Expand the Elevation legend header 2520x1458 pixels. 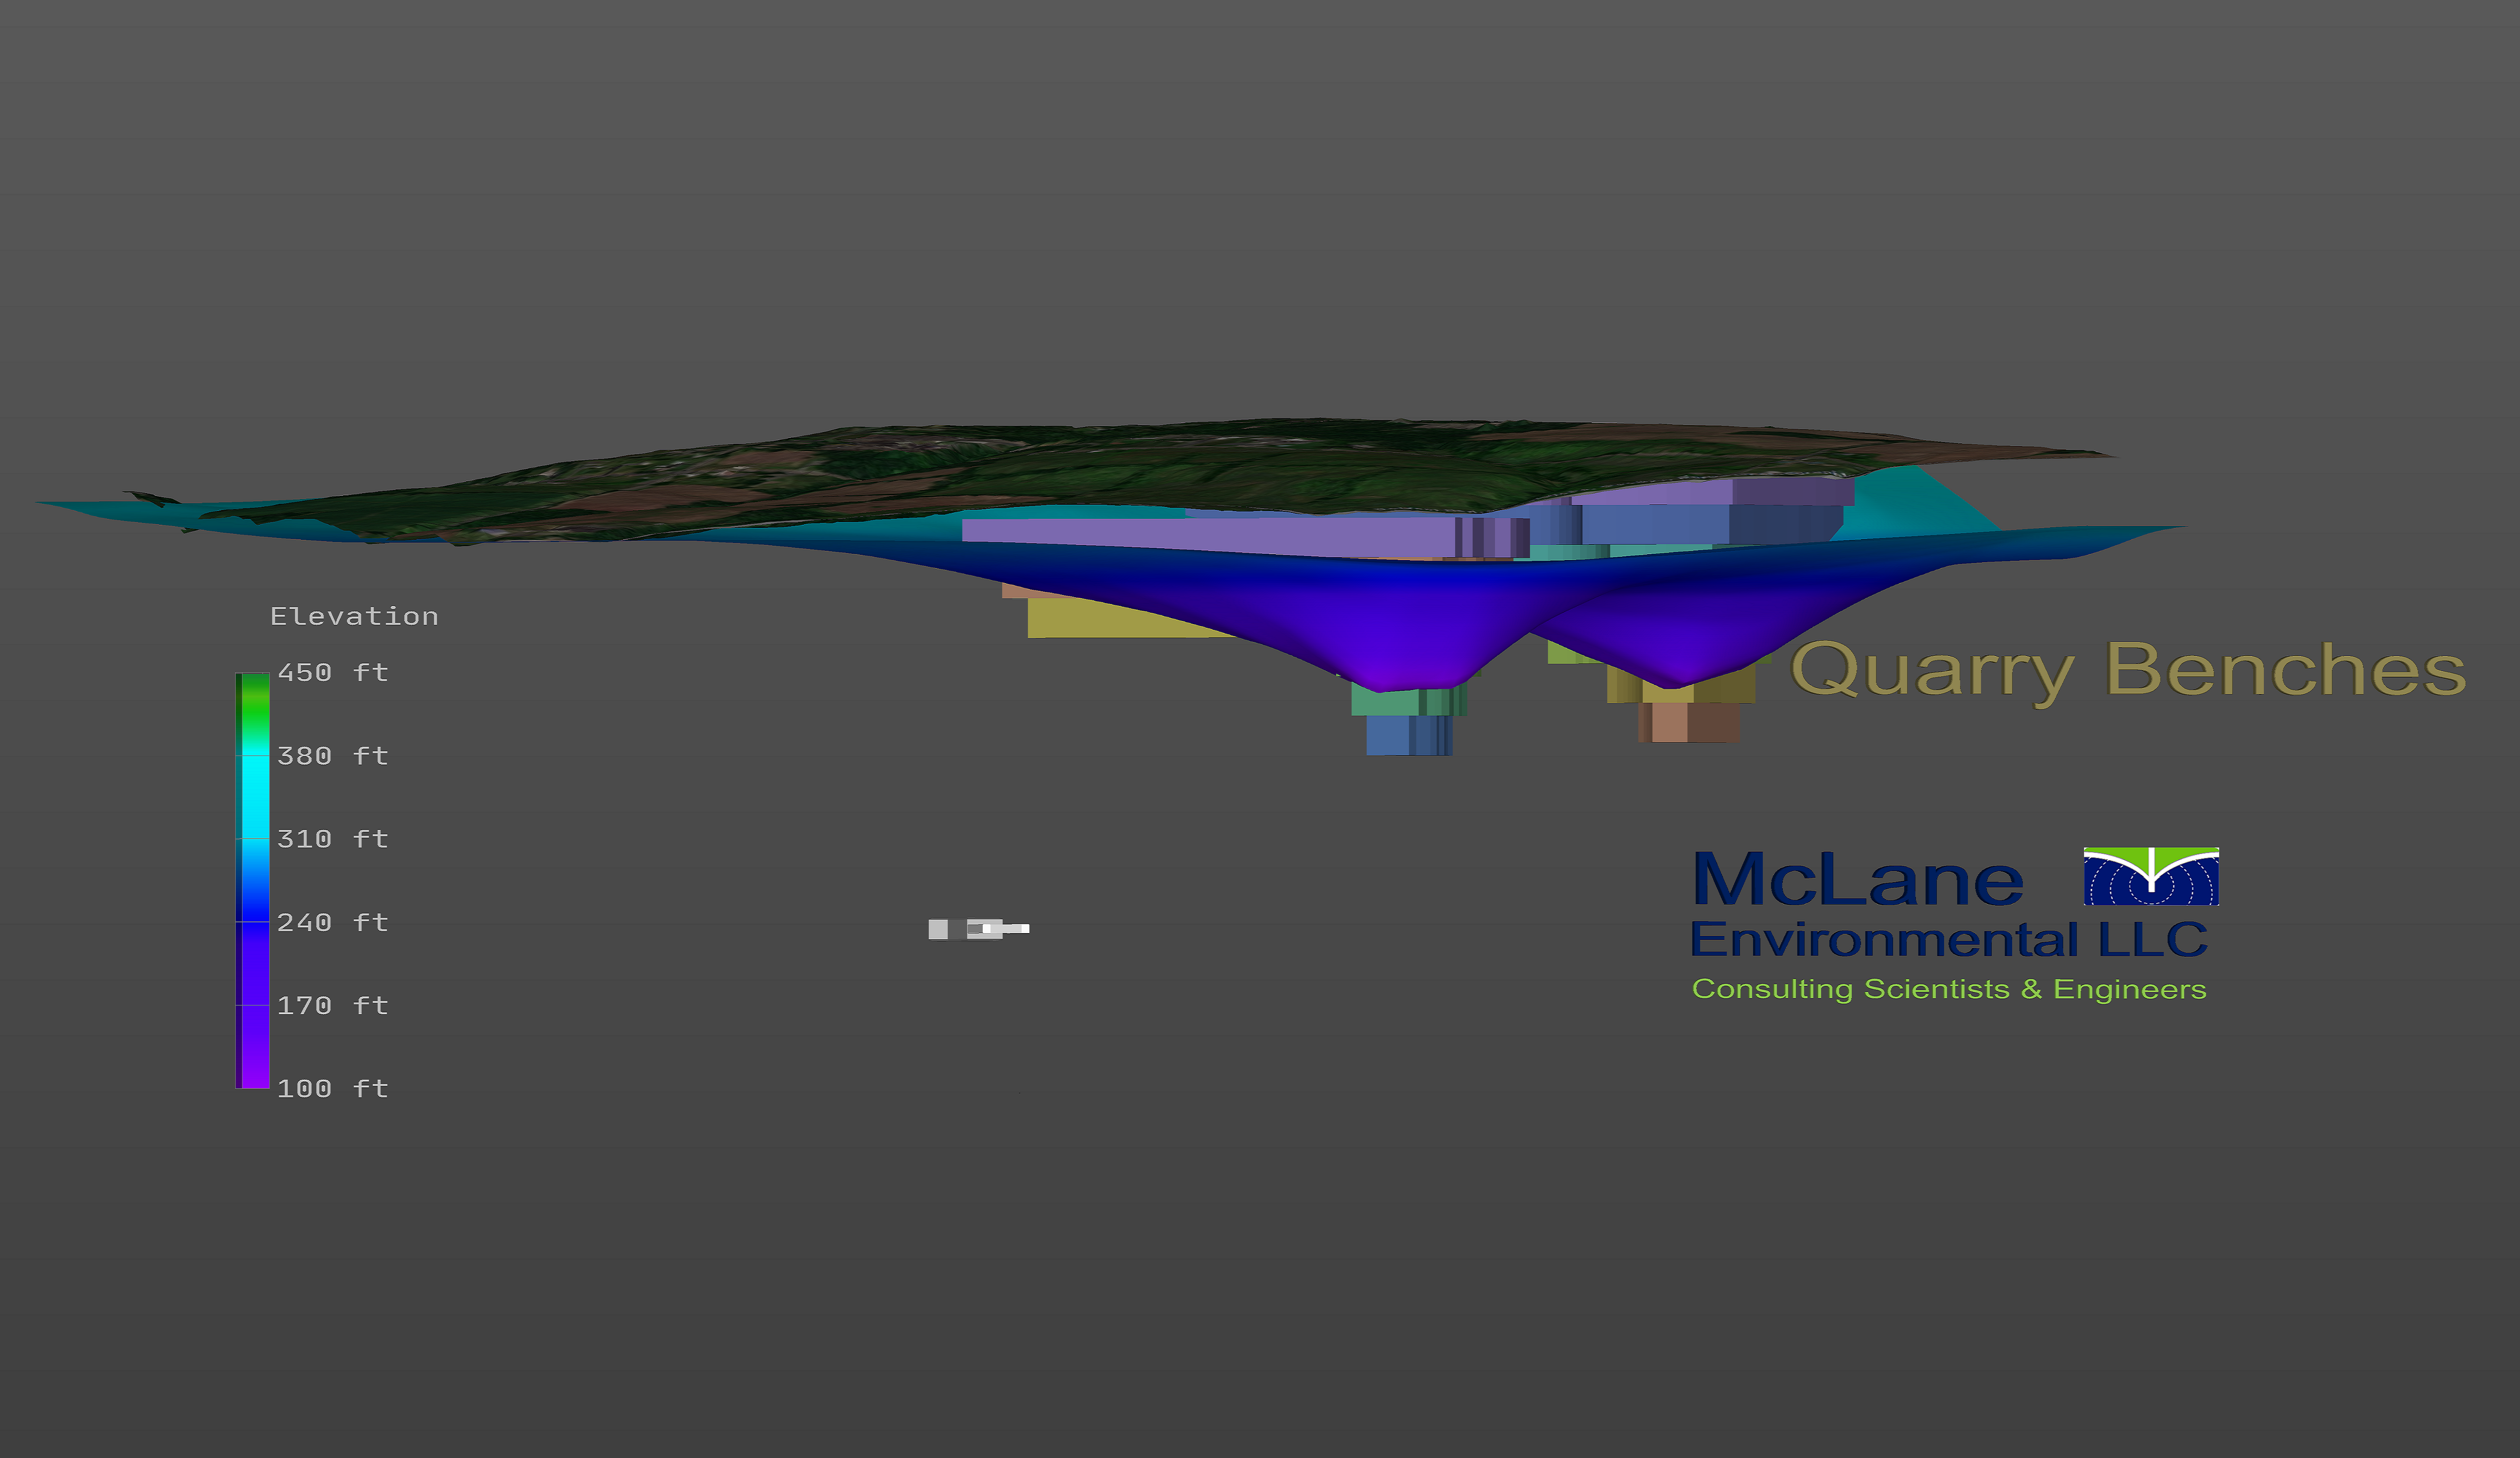click(353, 616)
